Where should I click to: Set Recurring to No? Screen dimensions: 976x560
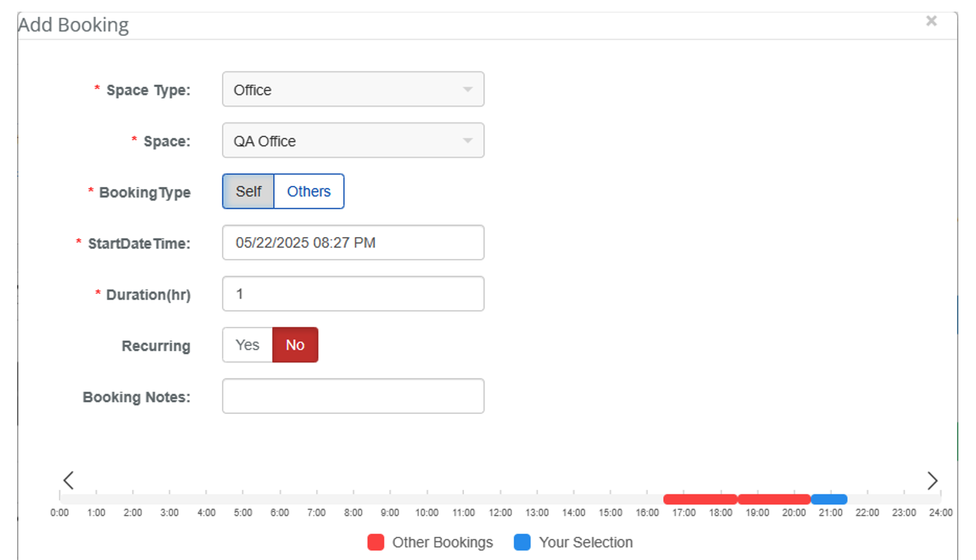295,345
